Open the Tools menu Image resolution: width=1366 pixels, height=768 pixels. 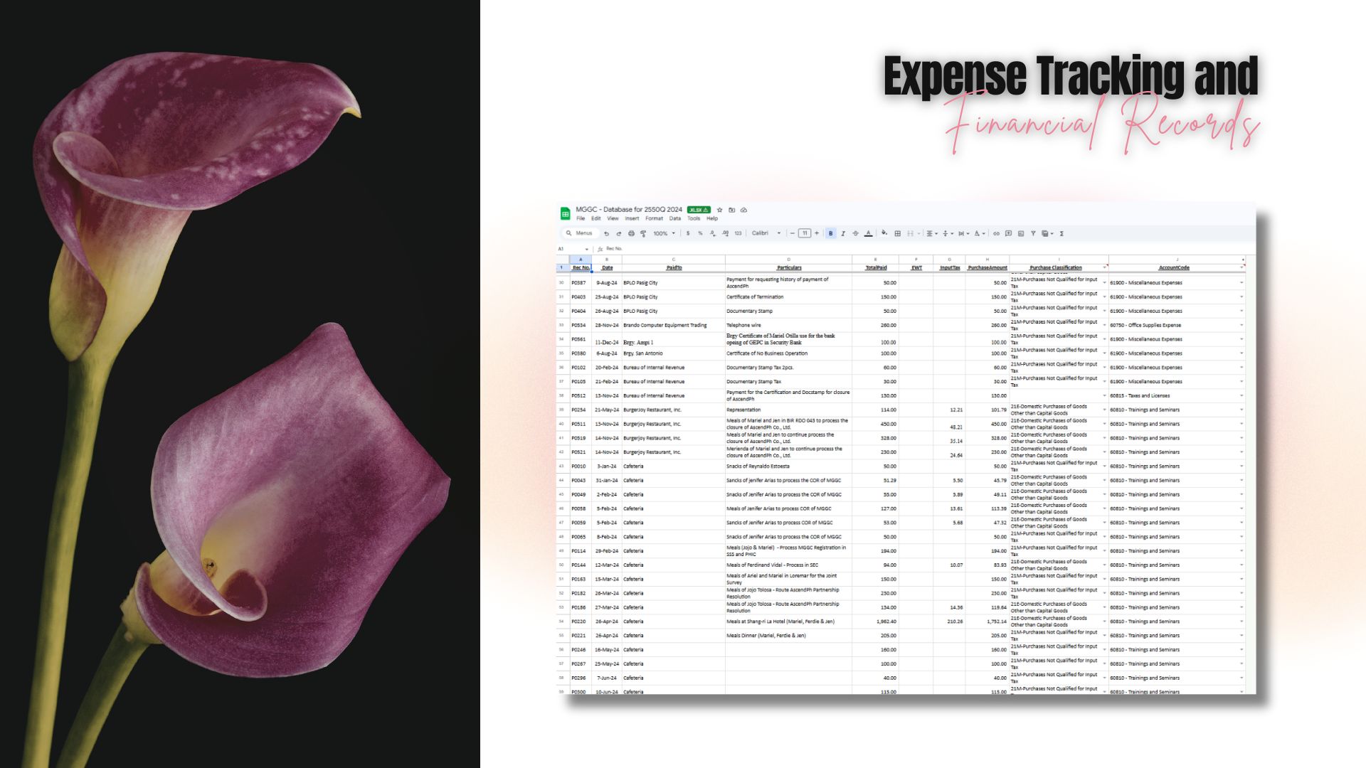click(694, 218)
